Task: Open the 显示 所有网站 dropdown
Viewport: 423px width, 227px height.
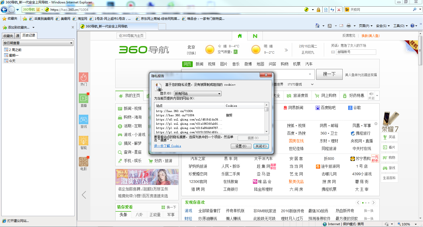Action: pos(197,94)
